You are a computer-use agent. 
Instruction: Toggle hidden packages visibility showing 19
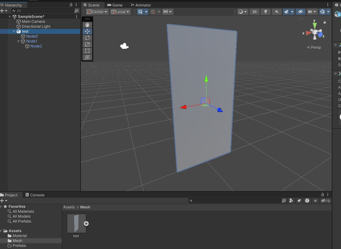(326, 201)
